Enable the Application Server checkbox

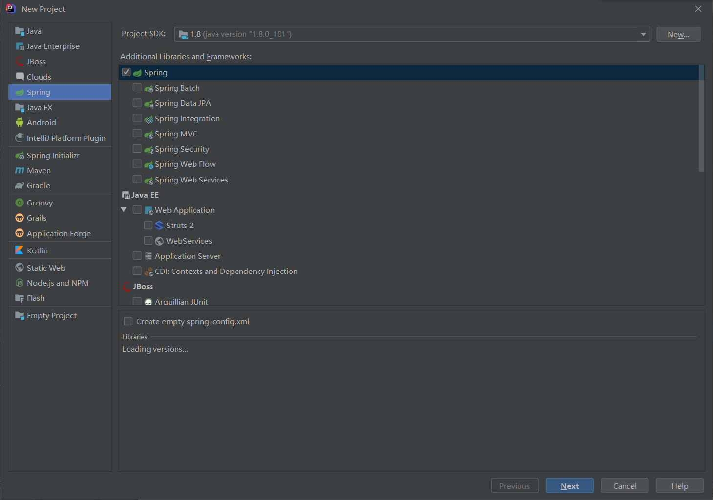137,256
